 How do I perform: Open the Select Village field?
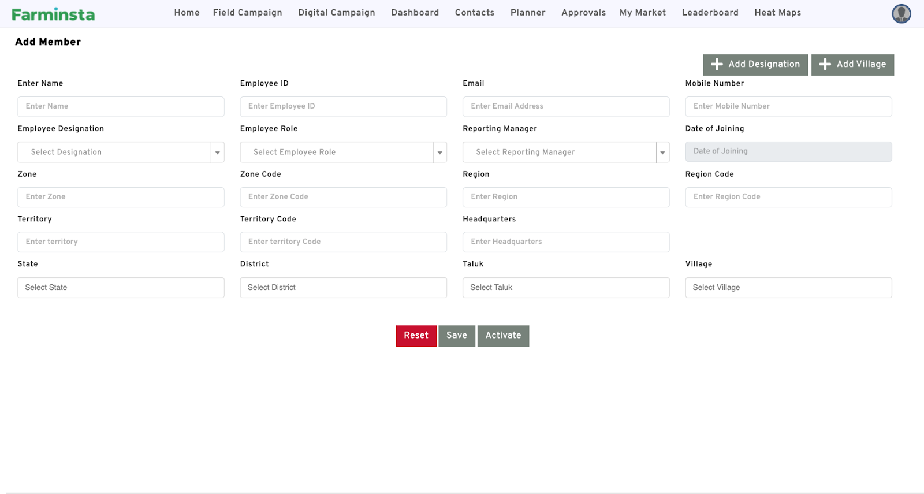(788, 288)
